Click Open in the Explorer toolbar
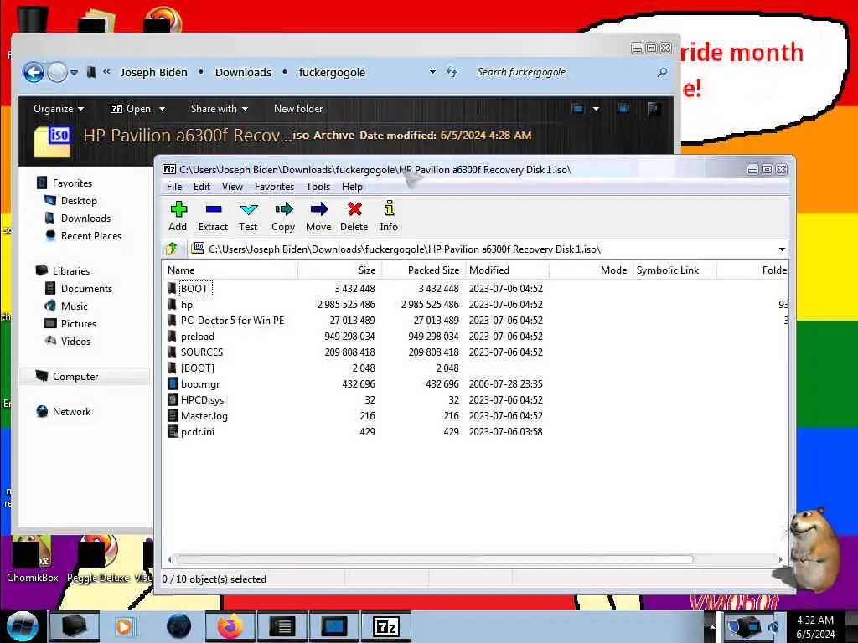 click(x=131, y=109)
